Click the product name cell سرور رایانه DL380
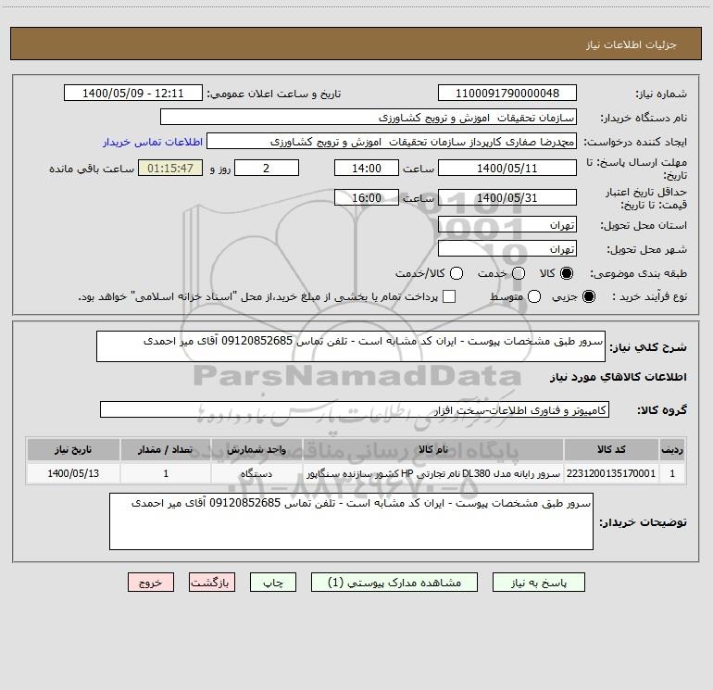The width and height of the screenshot is (713, 690). pos(433,473)
